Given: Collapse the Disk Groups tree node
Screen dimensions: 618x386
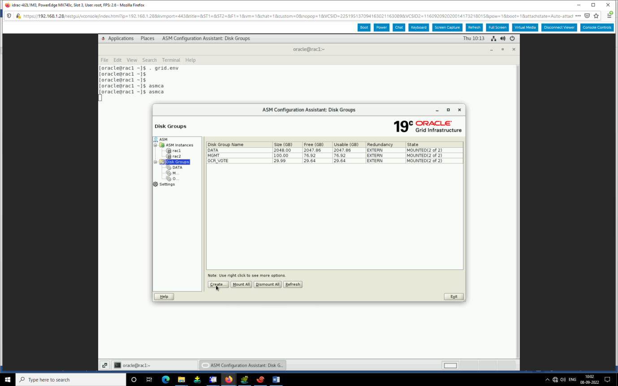Looking at the screenshot, I should [x=156, y=162].
